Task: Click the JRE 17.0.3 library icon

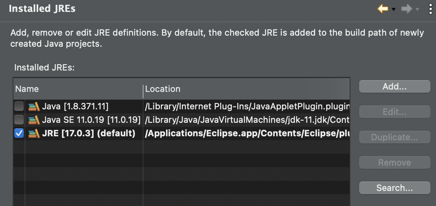Action: click(34, 134)
